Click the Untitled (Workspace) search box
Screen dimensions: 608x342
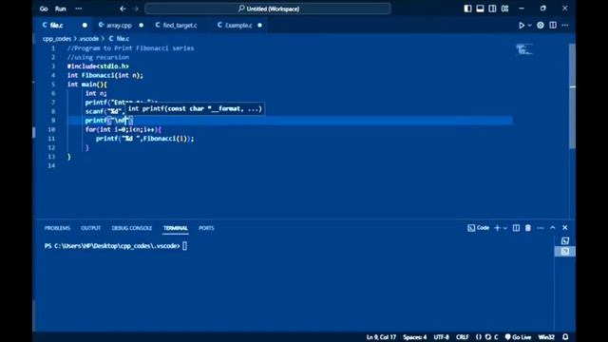tap(268, 9)
